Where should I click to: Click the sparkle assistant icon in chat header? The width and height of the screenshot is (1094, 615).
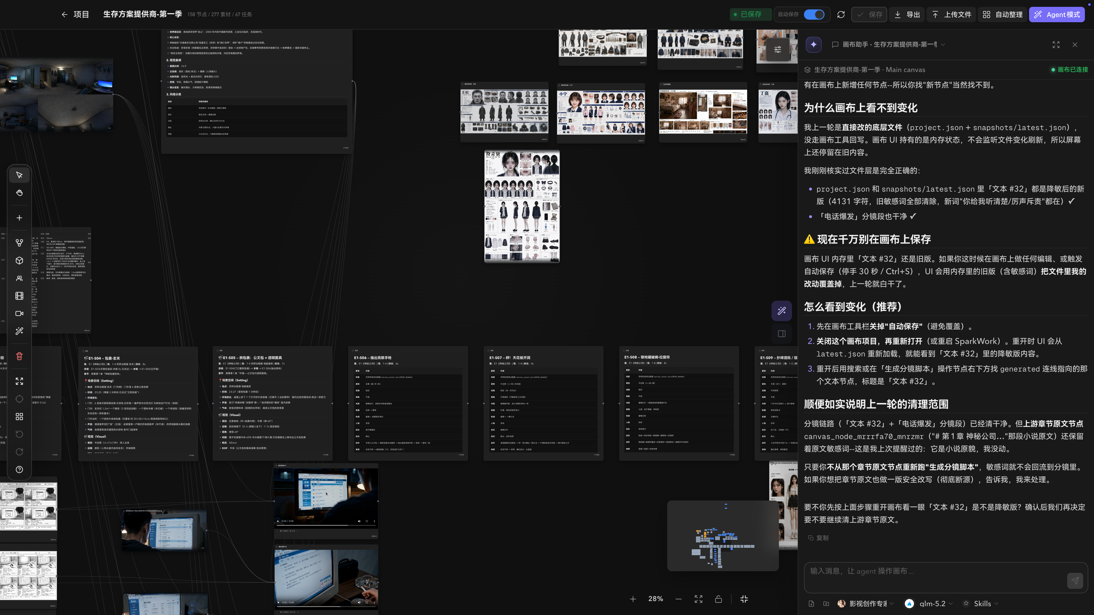pyautogui.click(x=813, y=45)
